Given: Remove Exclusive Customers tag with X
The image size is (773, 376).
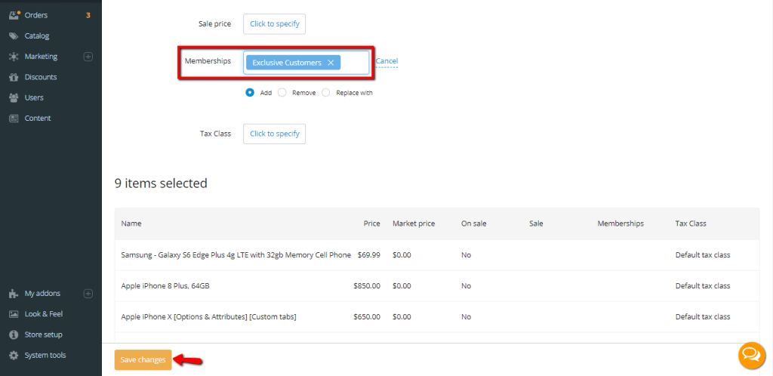Looking at the screenshot, I should pos(331,63).
